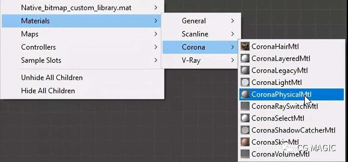The width and height of the screenshot is (348, 162).
Task: Create a CoronaRaySwitchMtl material
Action: pyautogui.click(x=291, y=106)
